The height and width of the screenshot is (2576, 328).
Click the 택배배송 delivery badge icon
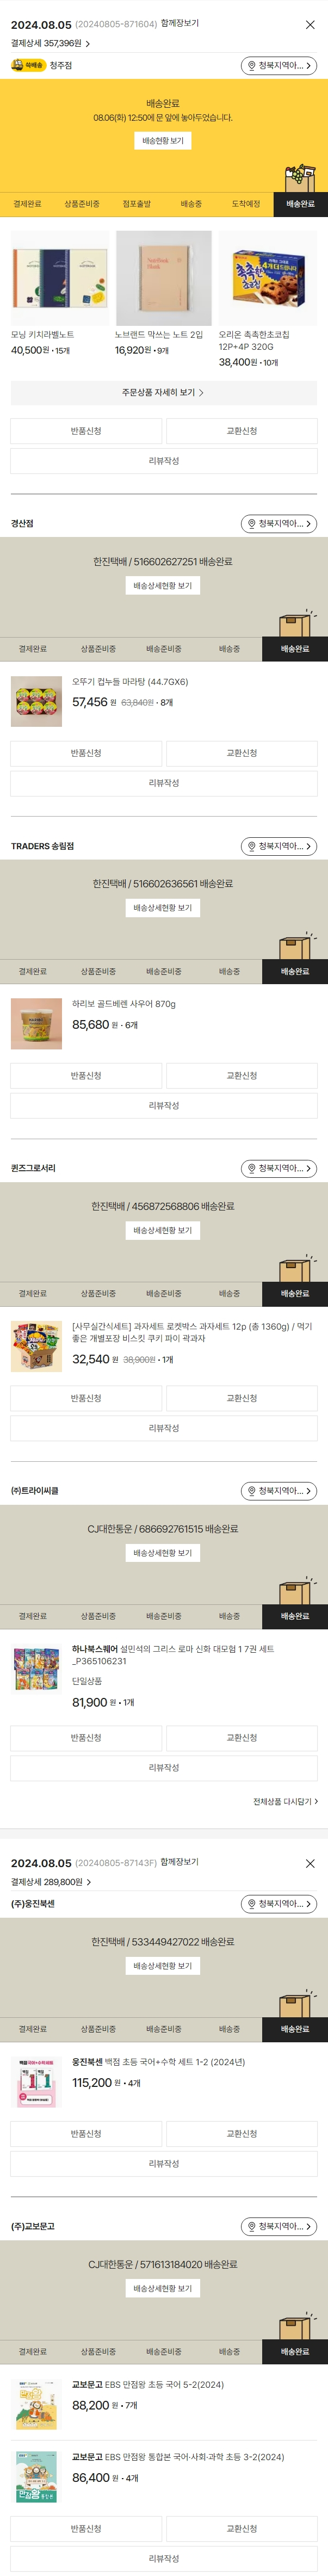click(x=28, y=65)
